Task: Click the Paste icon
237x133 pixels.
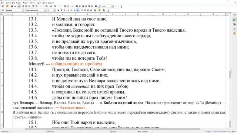Action: [x=47, y=6]
